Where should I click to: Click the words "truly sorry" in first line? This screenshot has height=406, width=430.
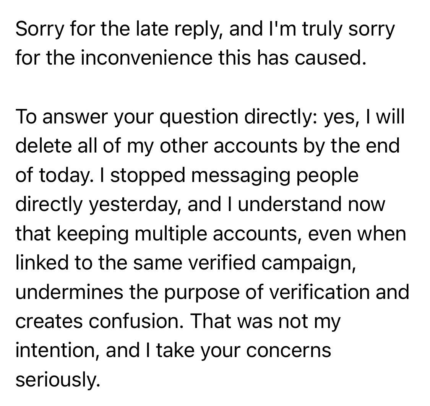[x=348, y=29]
